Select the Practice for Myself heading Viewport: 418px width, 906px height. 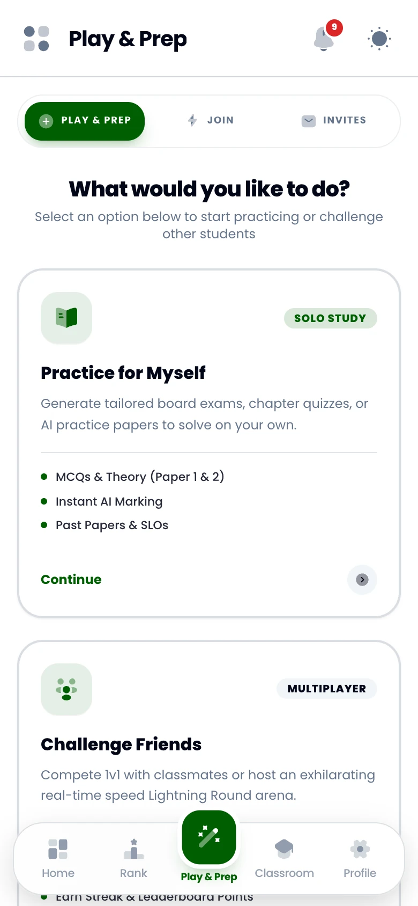coord(123,373)
